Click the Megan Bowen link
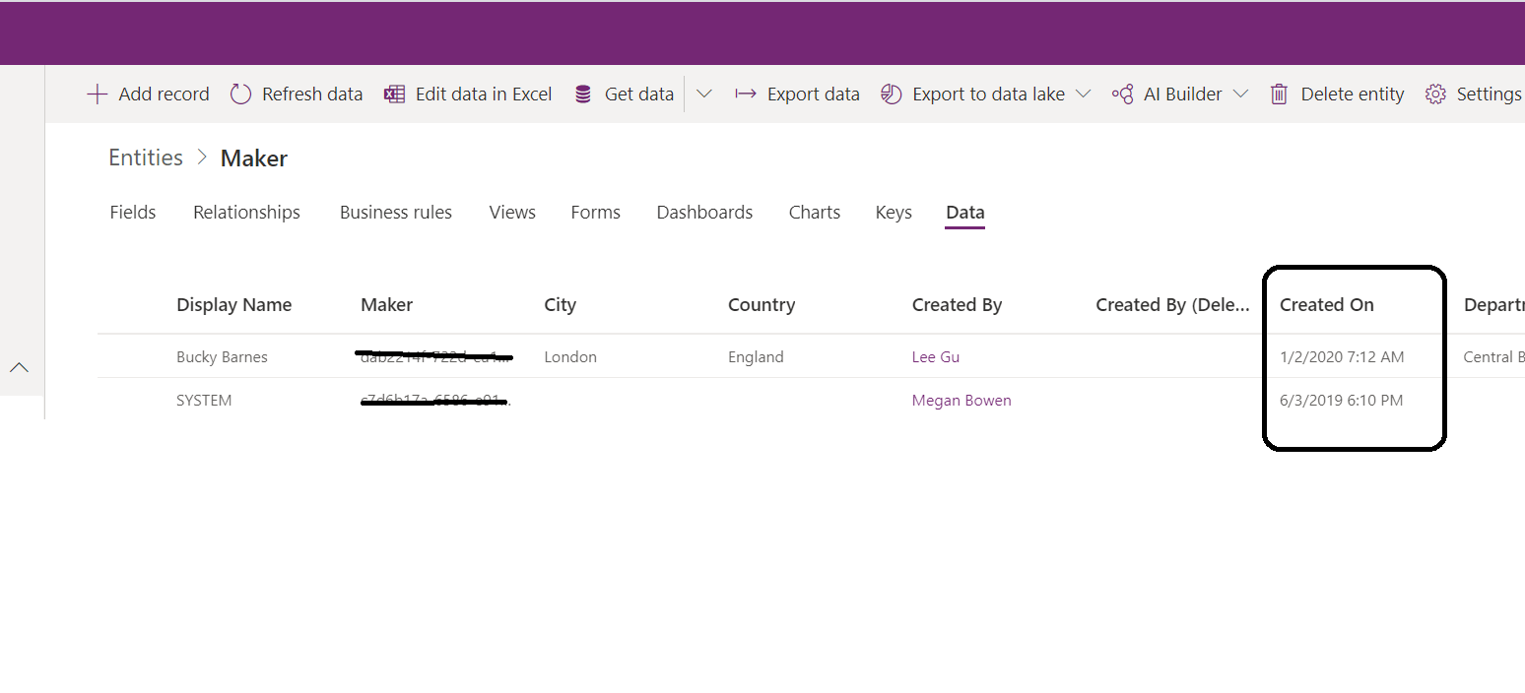This screenshot has height=693, width=1525. (961, 400)
